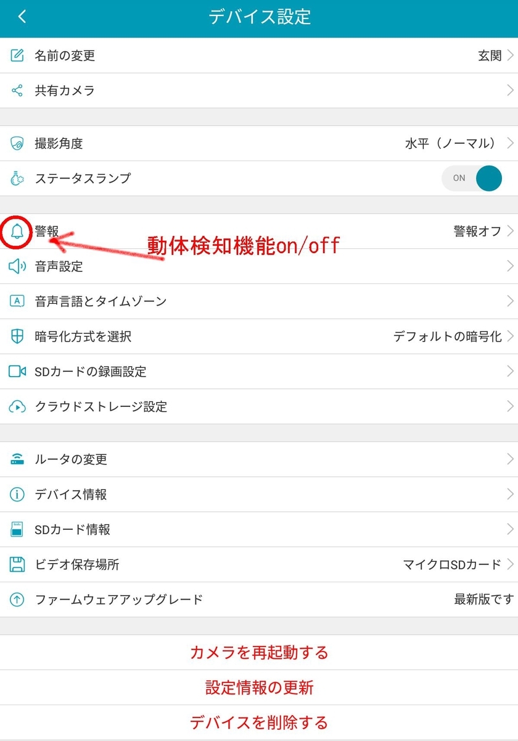Tap the video camera icon for SDカードの録画設定
The image size is (518, 741).
[x=17, y=371]
